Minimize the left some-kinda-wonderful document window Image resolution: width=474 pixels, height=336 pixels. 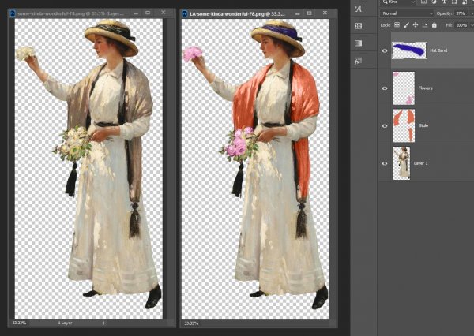(137, 13)
